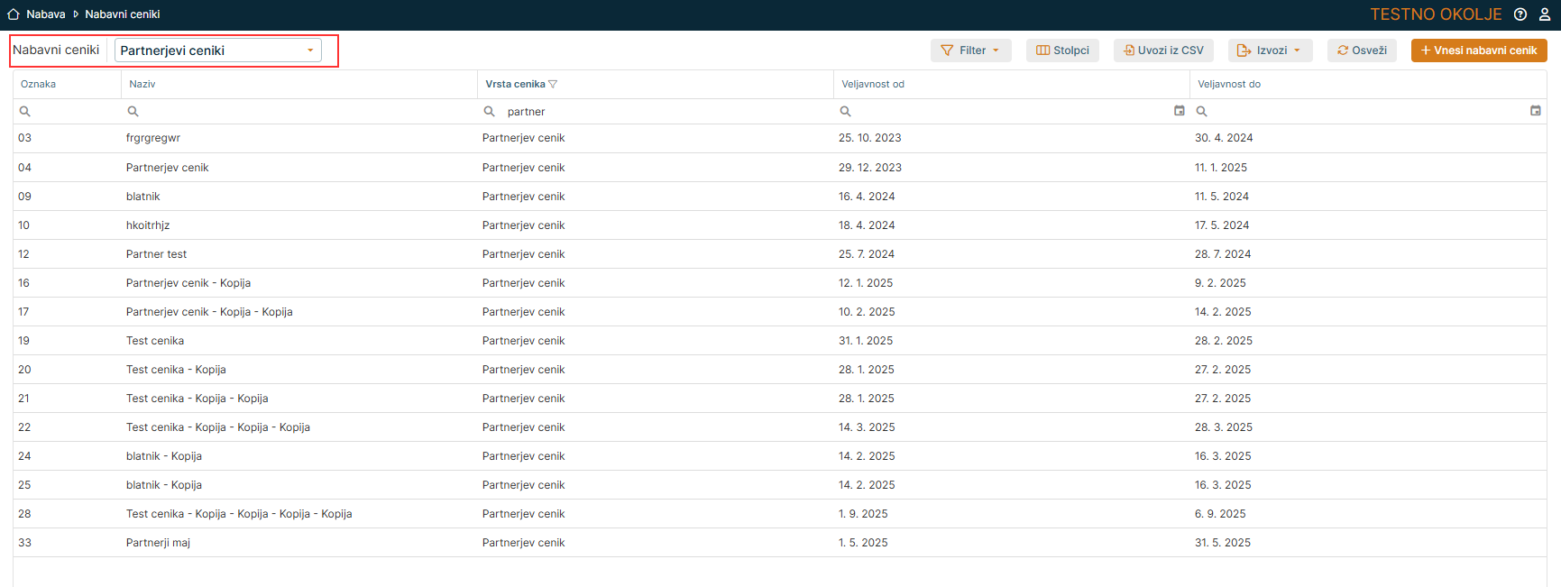Open the Filter dropdown menu
This screenshot has width=1561, height=587.
(x=970, y=50)
